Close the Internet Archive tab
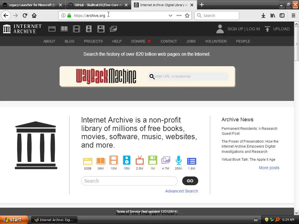Viewport: 299px width, 224px height. pos(192,5)
